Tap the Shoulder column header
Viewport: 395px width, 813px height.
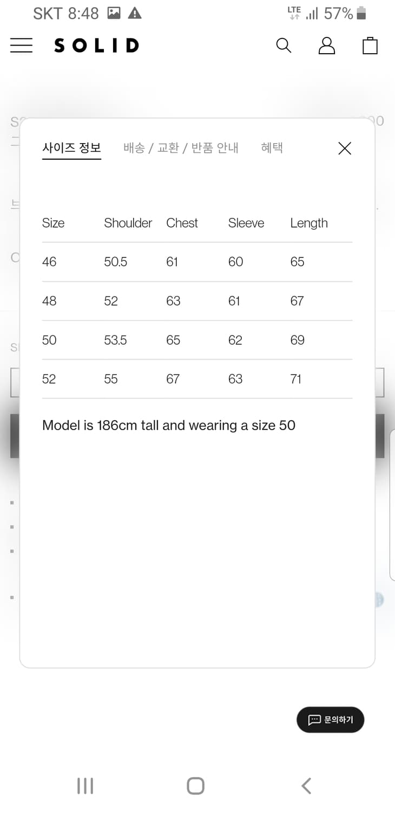(x=128, y=223)
